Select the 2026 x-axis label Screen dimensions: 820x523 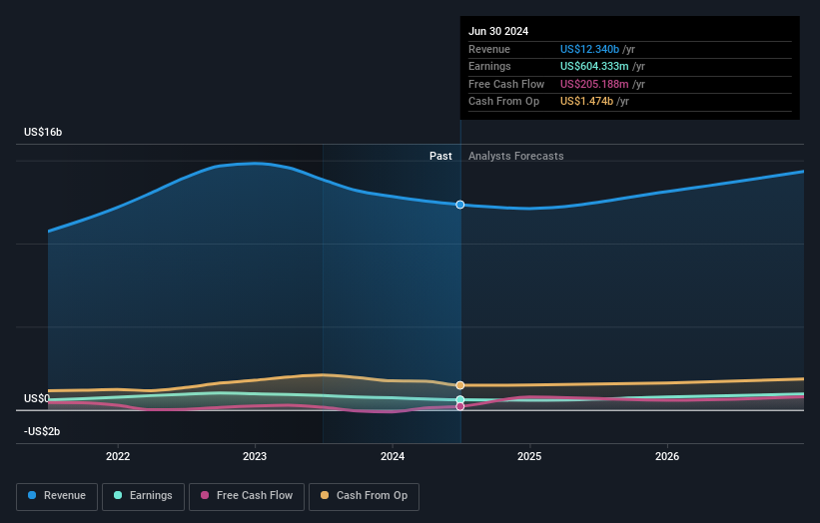667,456
